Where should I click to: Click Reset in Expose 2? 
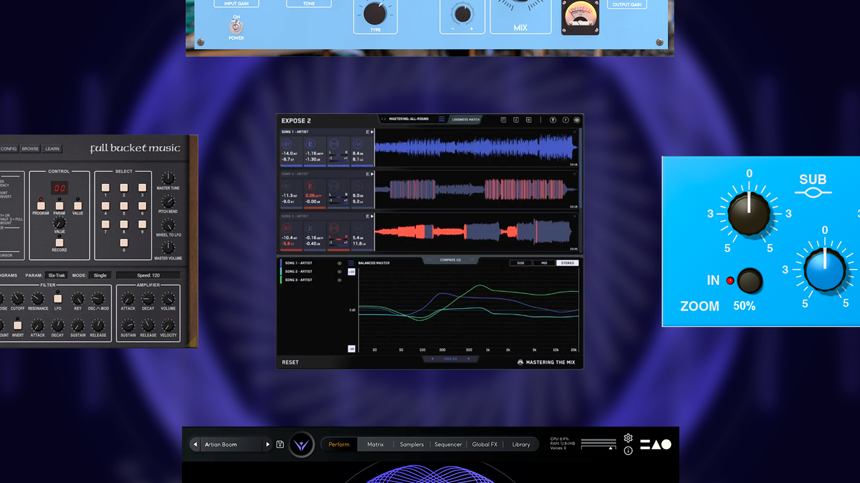(290, 362)
